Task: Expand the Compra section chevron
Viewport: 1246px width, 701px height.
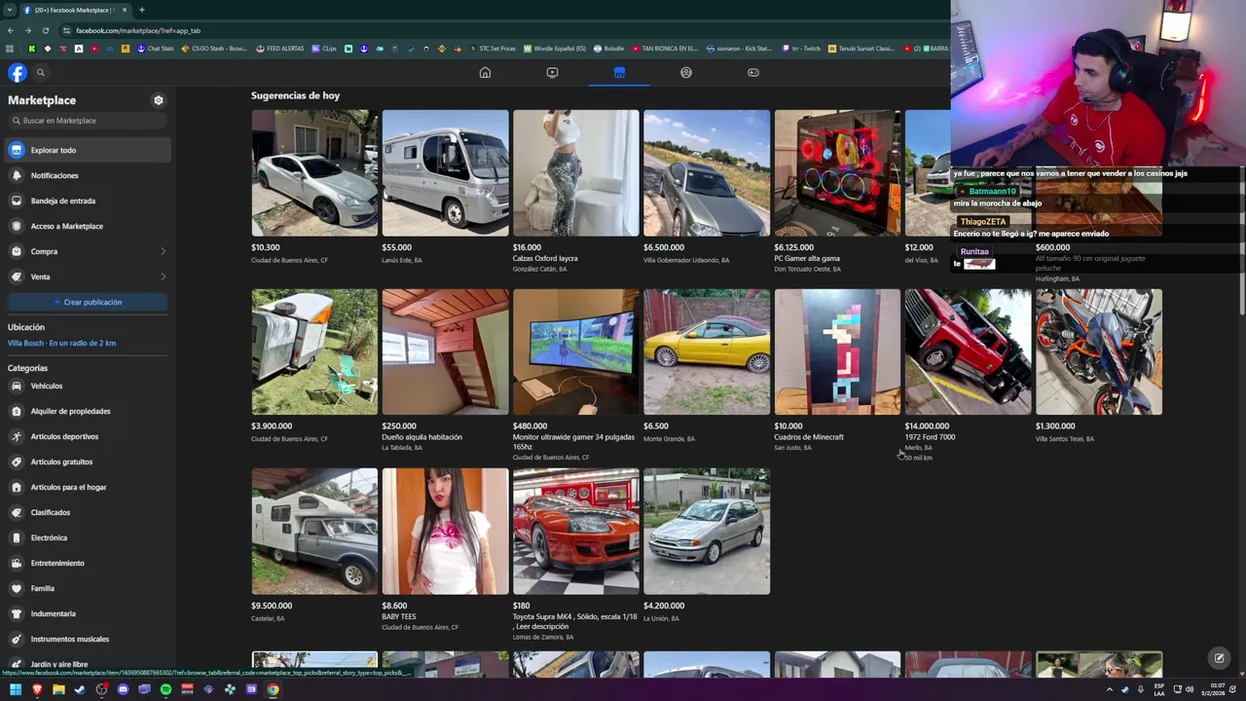Action: coord(163,251)
